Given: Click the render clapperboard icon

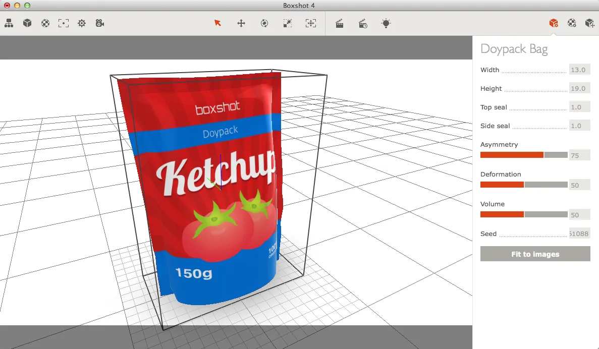Looking at the screenshot, I should (x=339, y=24).
